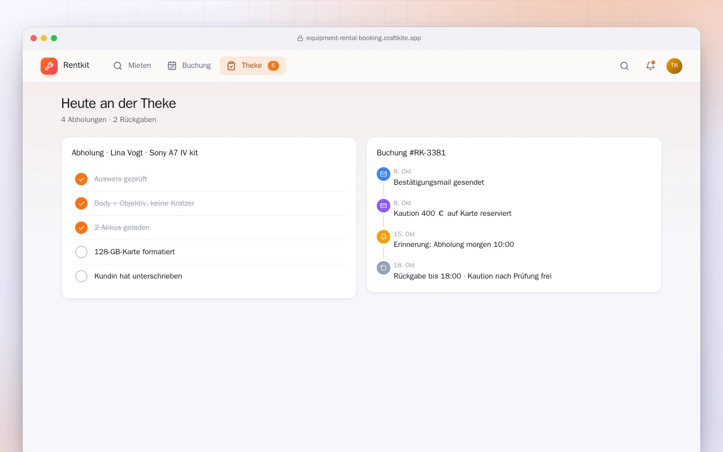The height and width of the screenshot is (452, 723).
Task: Switch to the Buchung tab
Action: point(189,66)
